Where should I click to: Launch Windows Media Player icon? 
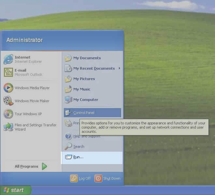coord(8,88)
